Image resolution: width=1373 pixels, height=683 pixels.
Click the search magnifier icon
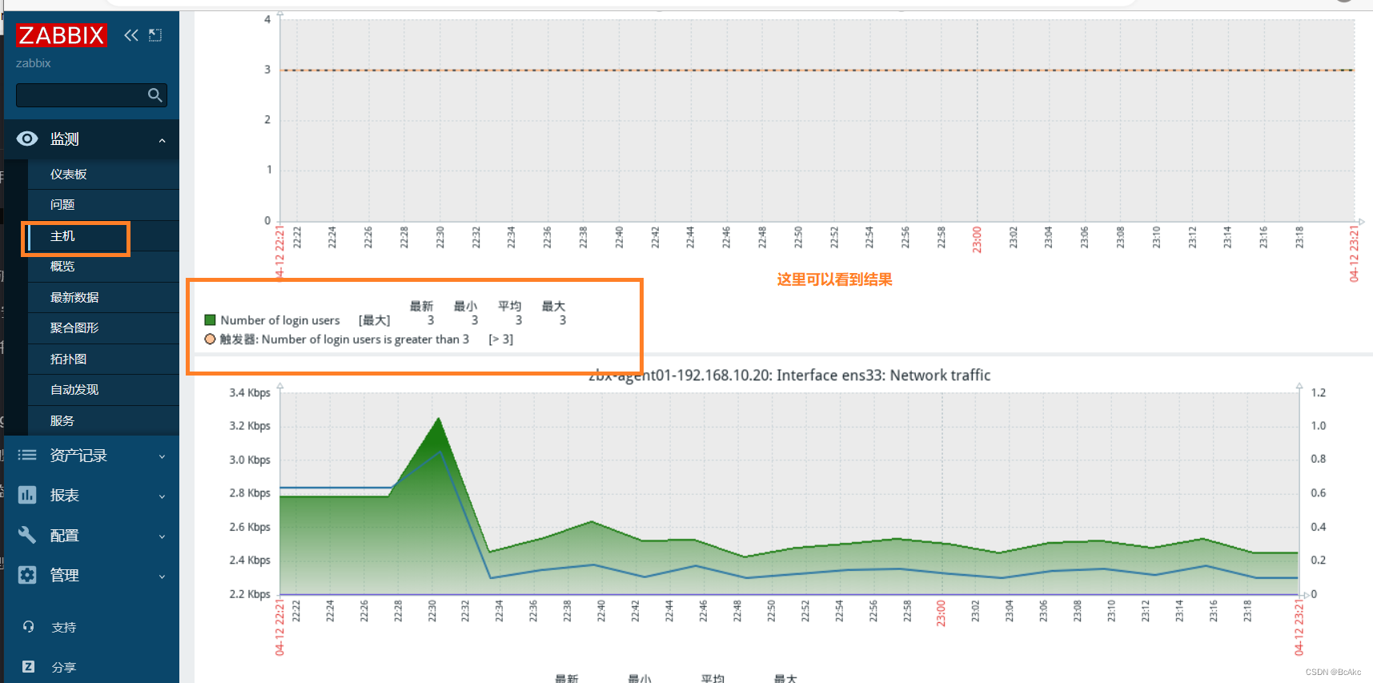coord(155,95)
